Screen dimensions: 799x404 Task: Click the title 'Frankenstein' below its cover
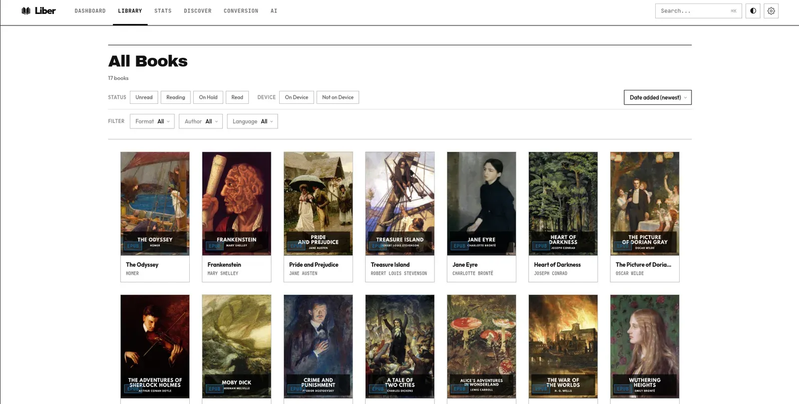coord(224,265)
